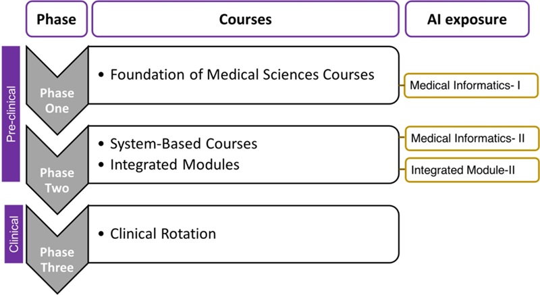Viewport: 540px width, 295px height.
Task: Click Foundation of Medical Sciences Courses text
Action: tap(242, 75)
